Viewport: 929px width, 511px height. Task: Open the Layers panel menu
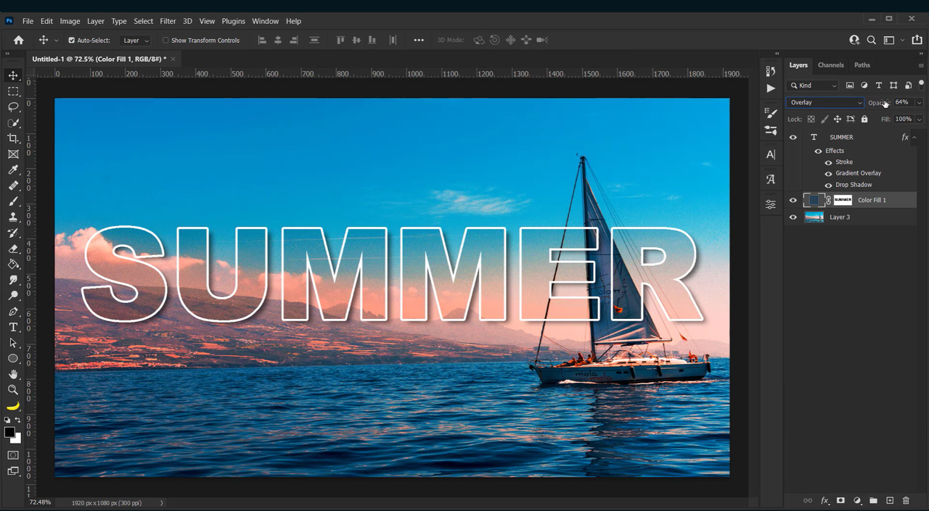pos(921,65)
